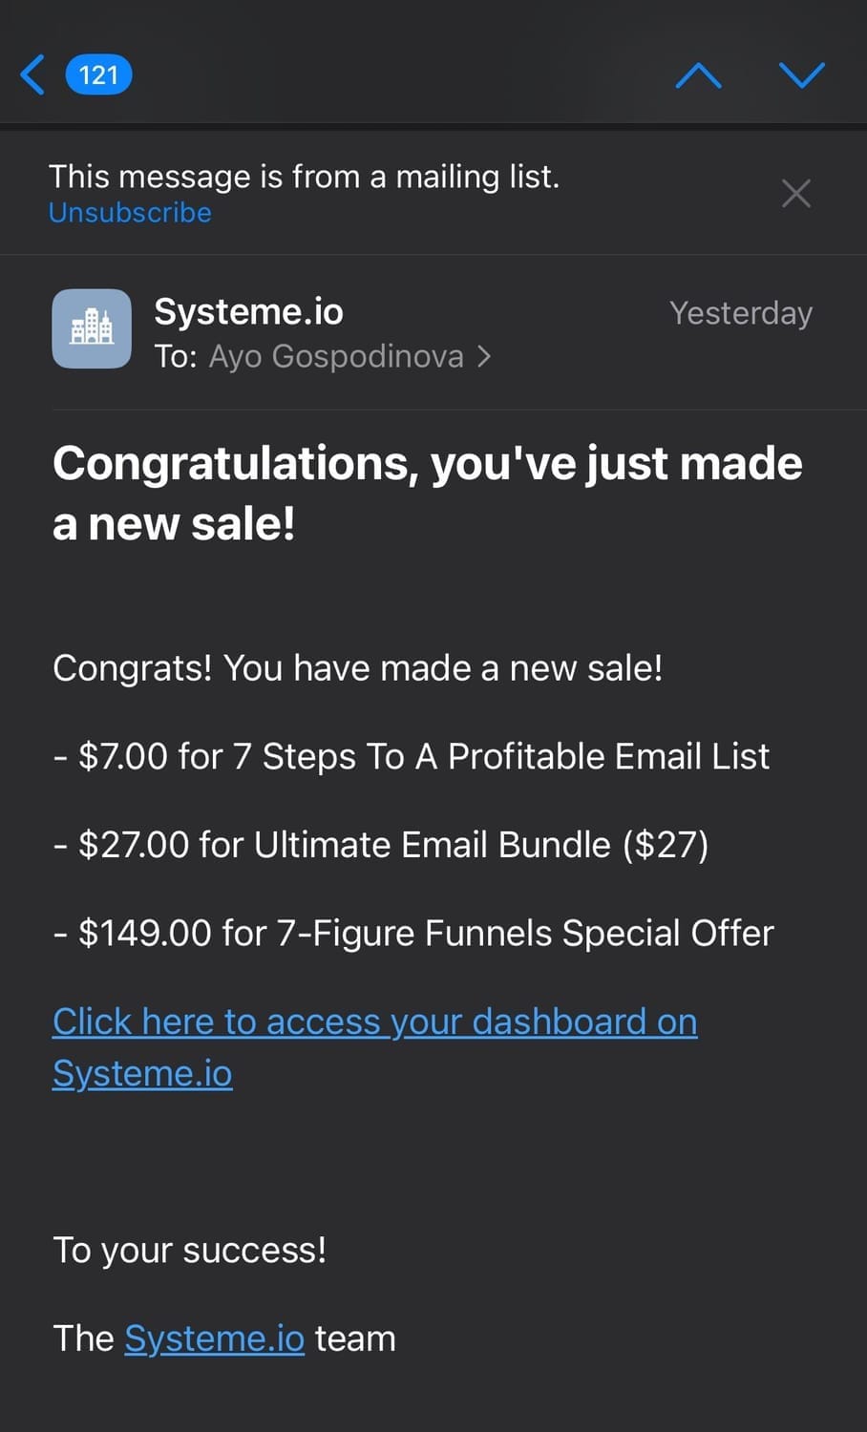Tap the $27.00 Ultimate Email Bundle line
The image size is (867, 1432).
[380, 845]
